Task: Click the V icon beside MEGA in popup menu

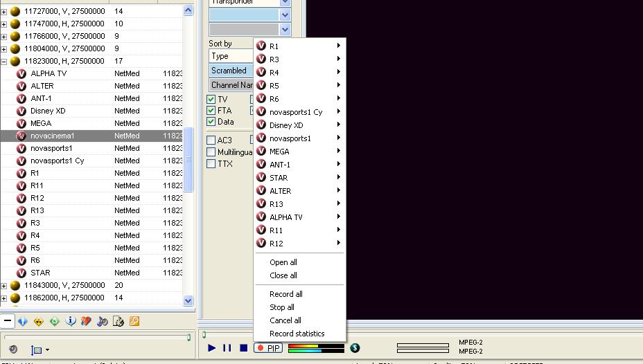Action: 261,151
